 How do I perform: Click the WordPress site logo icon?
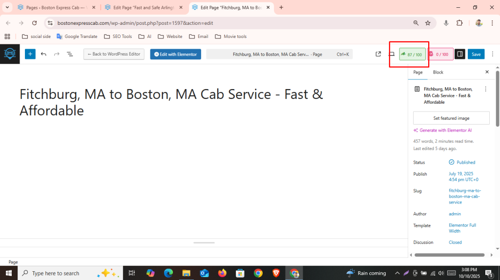(x=10, y=54)
